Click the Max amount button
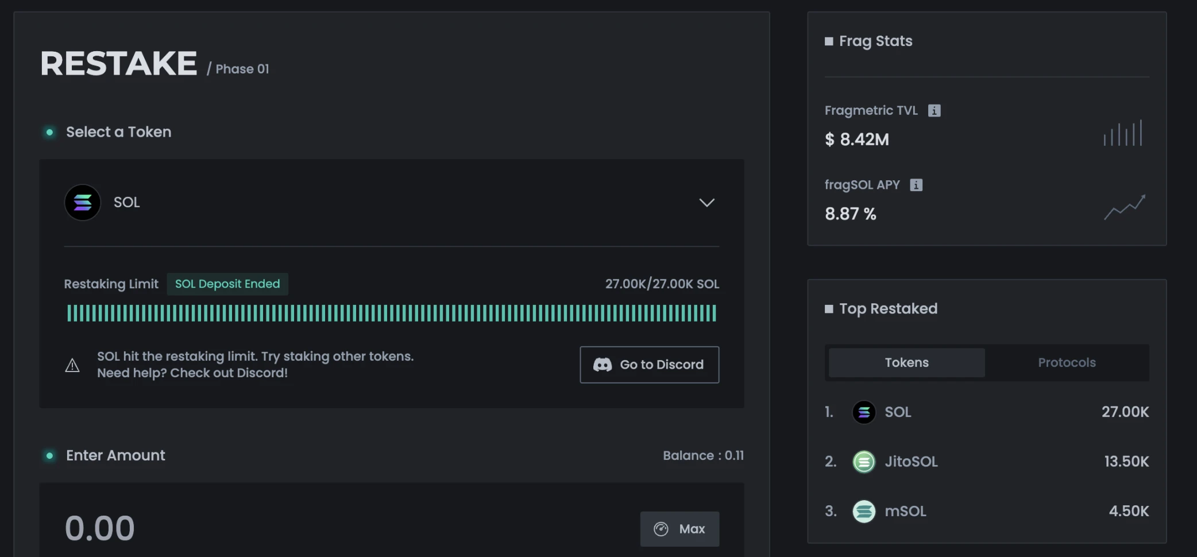The image size is (1197, 557). [x=679, y=529]
